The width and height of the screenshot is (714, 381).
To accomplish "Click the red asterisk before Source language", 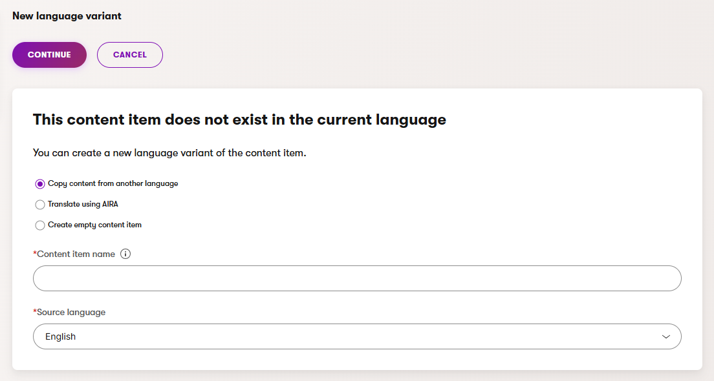I will coord(35,312).
